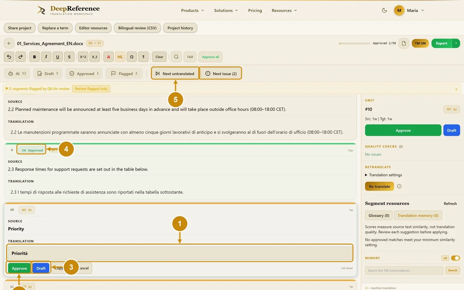Open the Solutions dropdown menu
This screenshot has height=290, width=464.
click(x=226, y=10)
